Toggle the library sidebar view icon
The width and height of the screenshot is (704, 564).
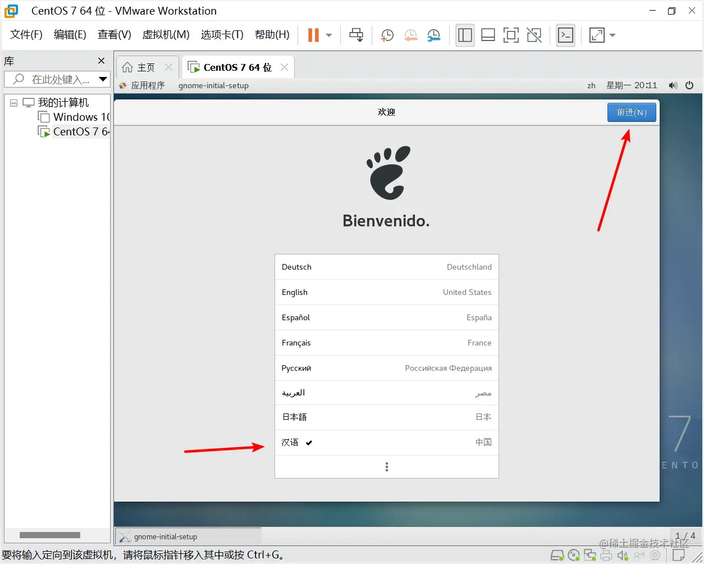click(465, 35)
